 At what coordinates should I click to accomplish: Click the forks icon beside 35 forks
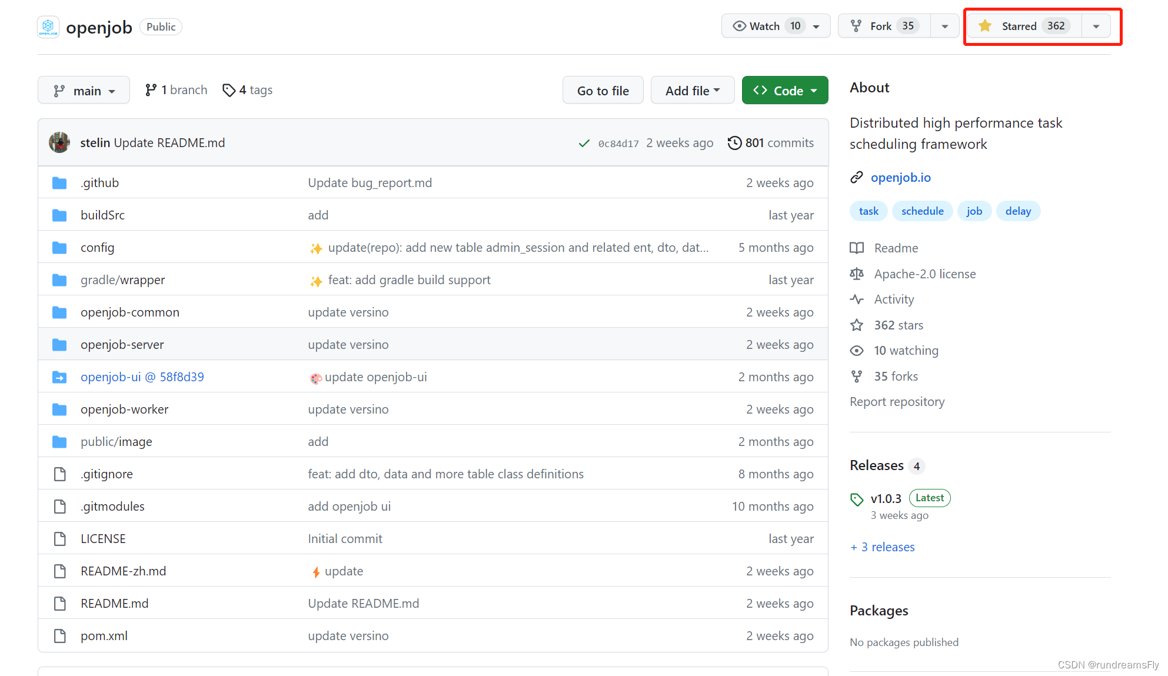coord(857,377)
